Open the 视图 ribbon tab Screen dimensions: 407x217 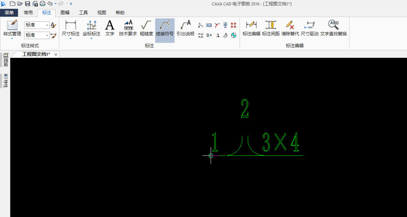tap(101, 13)
